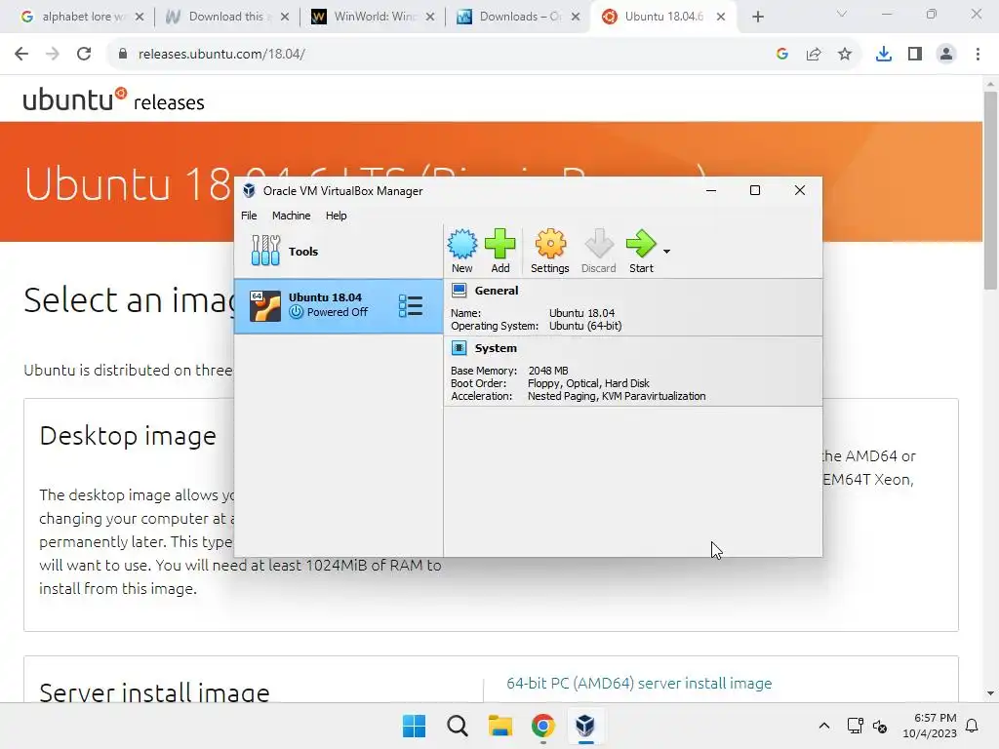Click the General section header icon
Image resolution: width=999 pixels, height=749 pixels.
[x=459, y=291]
